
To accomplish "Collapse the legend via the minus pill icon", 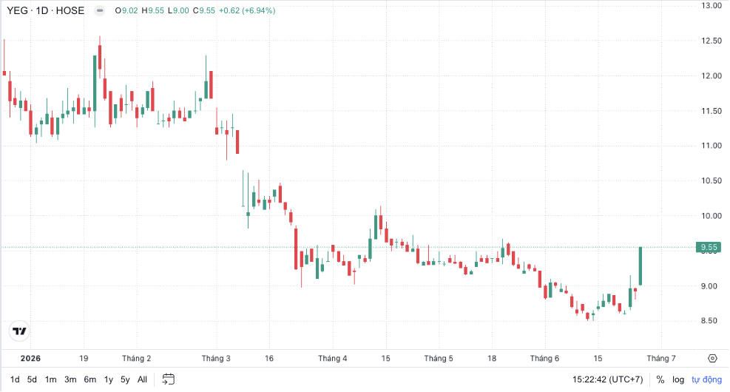I will tap(100, 10).
